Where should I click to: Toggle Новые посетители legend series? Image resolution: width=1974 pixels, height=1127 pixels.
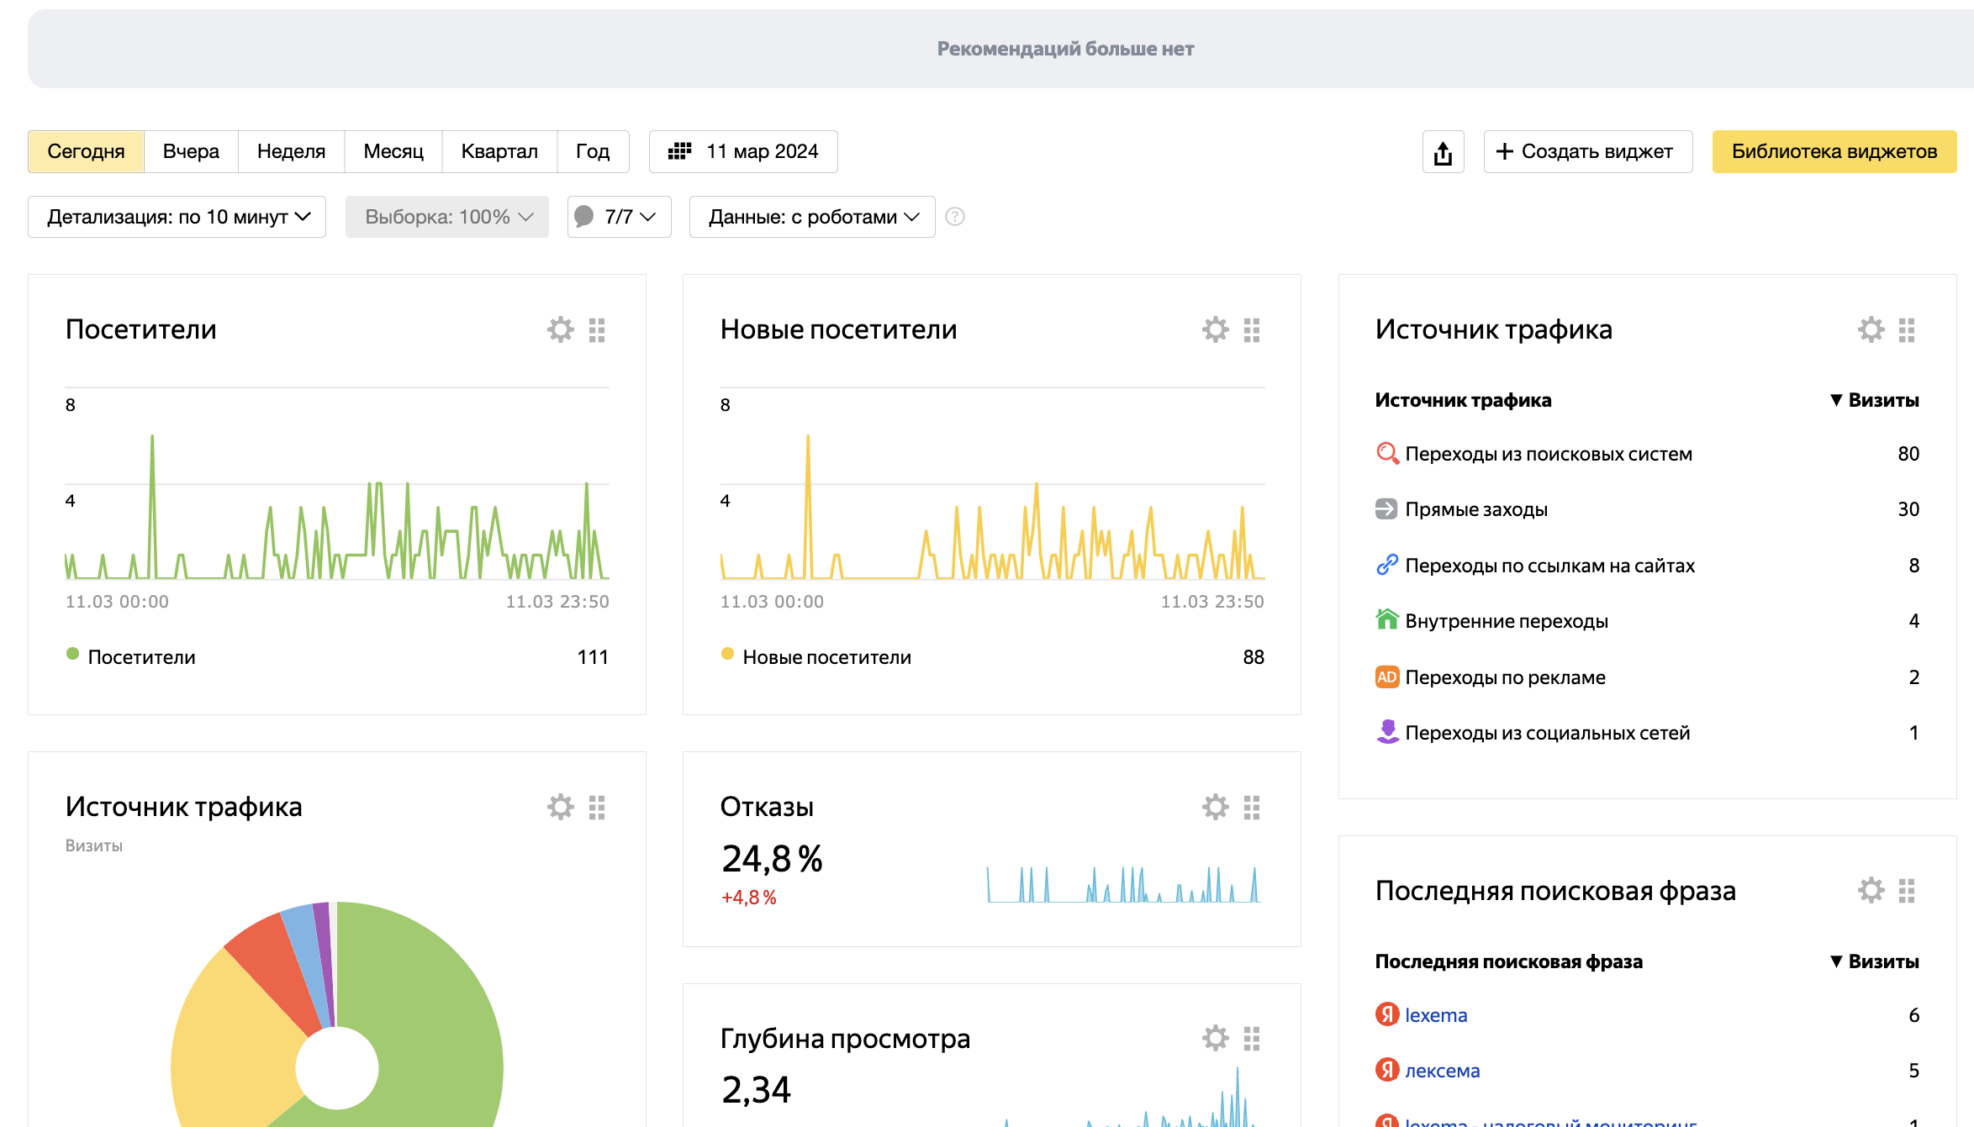pos(816,656)
